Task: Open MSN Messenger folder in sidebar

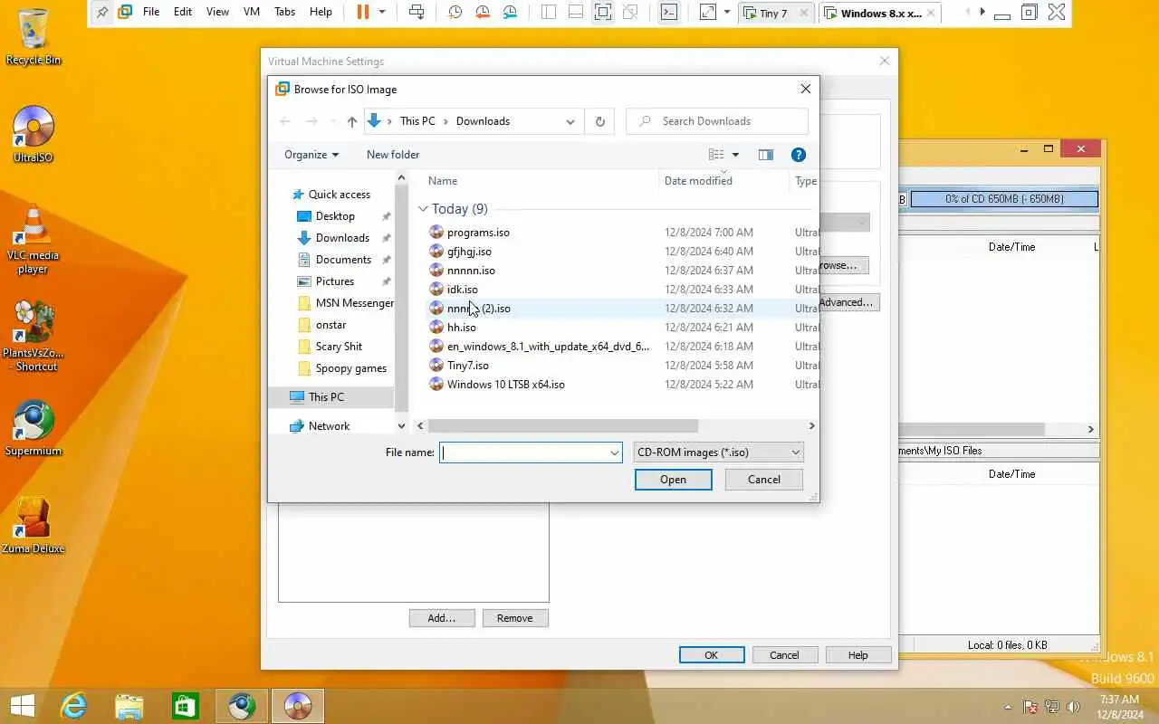Action: pos(354,303)
